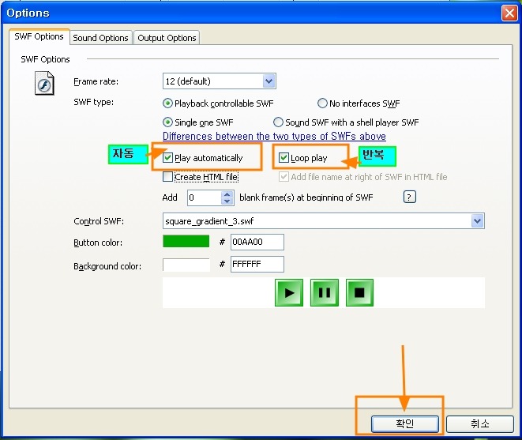The width and height of the screenshot is (522, 440).
Task: Open the Frame rate dropdown
Action: click(269, 81)
